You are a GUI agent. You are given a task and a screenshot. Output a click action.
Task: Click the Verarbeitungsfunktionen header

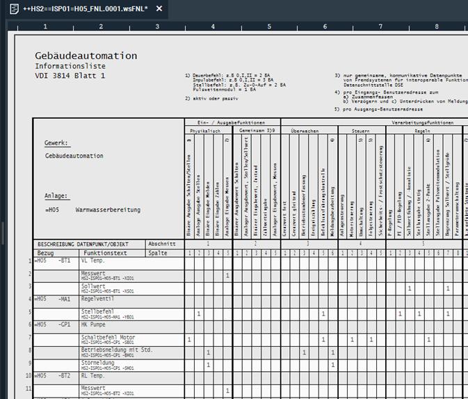point(422,122)
